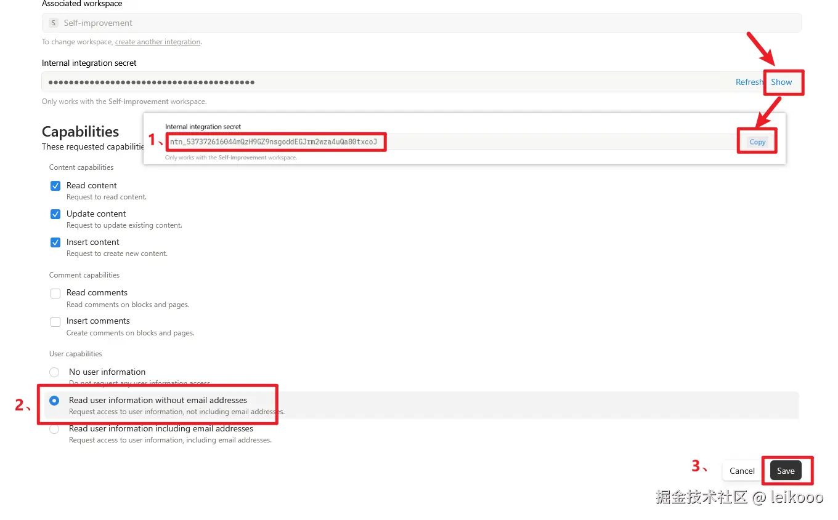Click the "Read comments on blocks and pages." description
This screenshot has height=520, width=838.
(128, 305)
